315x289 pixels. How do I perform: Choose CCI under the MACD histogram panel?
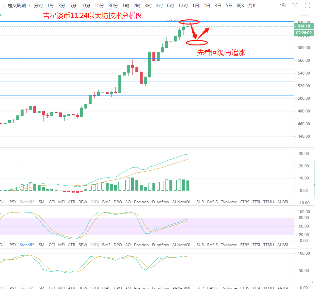coord(52,202)
